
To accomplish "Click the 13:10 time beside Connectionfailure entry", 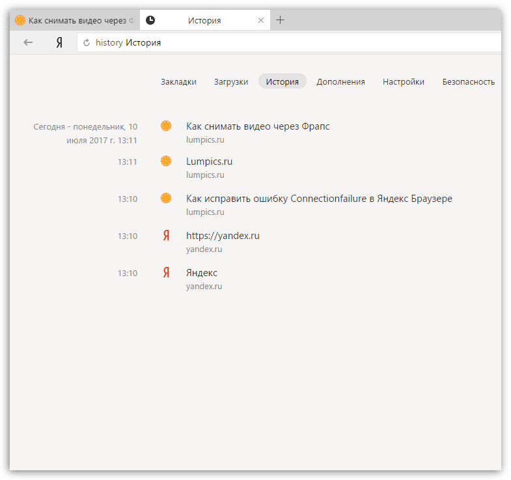I will click(x=128, y=199).
